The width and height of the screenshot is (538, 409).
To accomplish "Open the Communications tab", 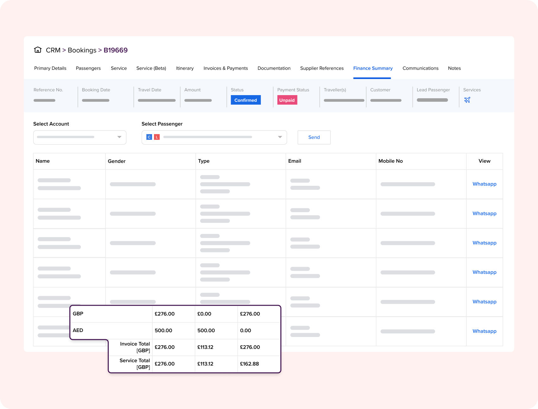I will (420, 68).
